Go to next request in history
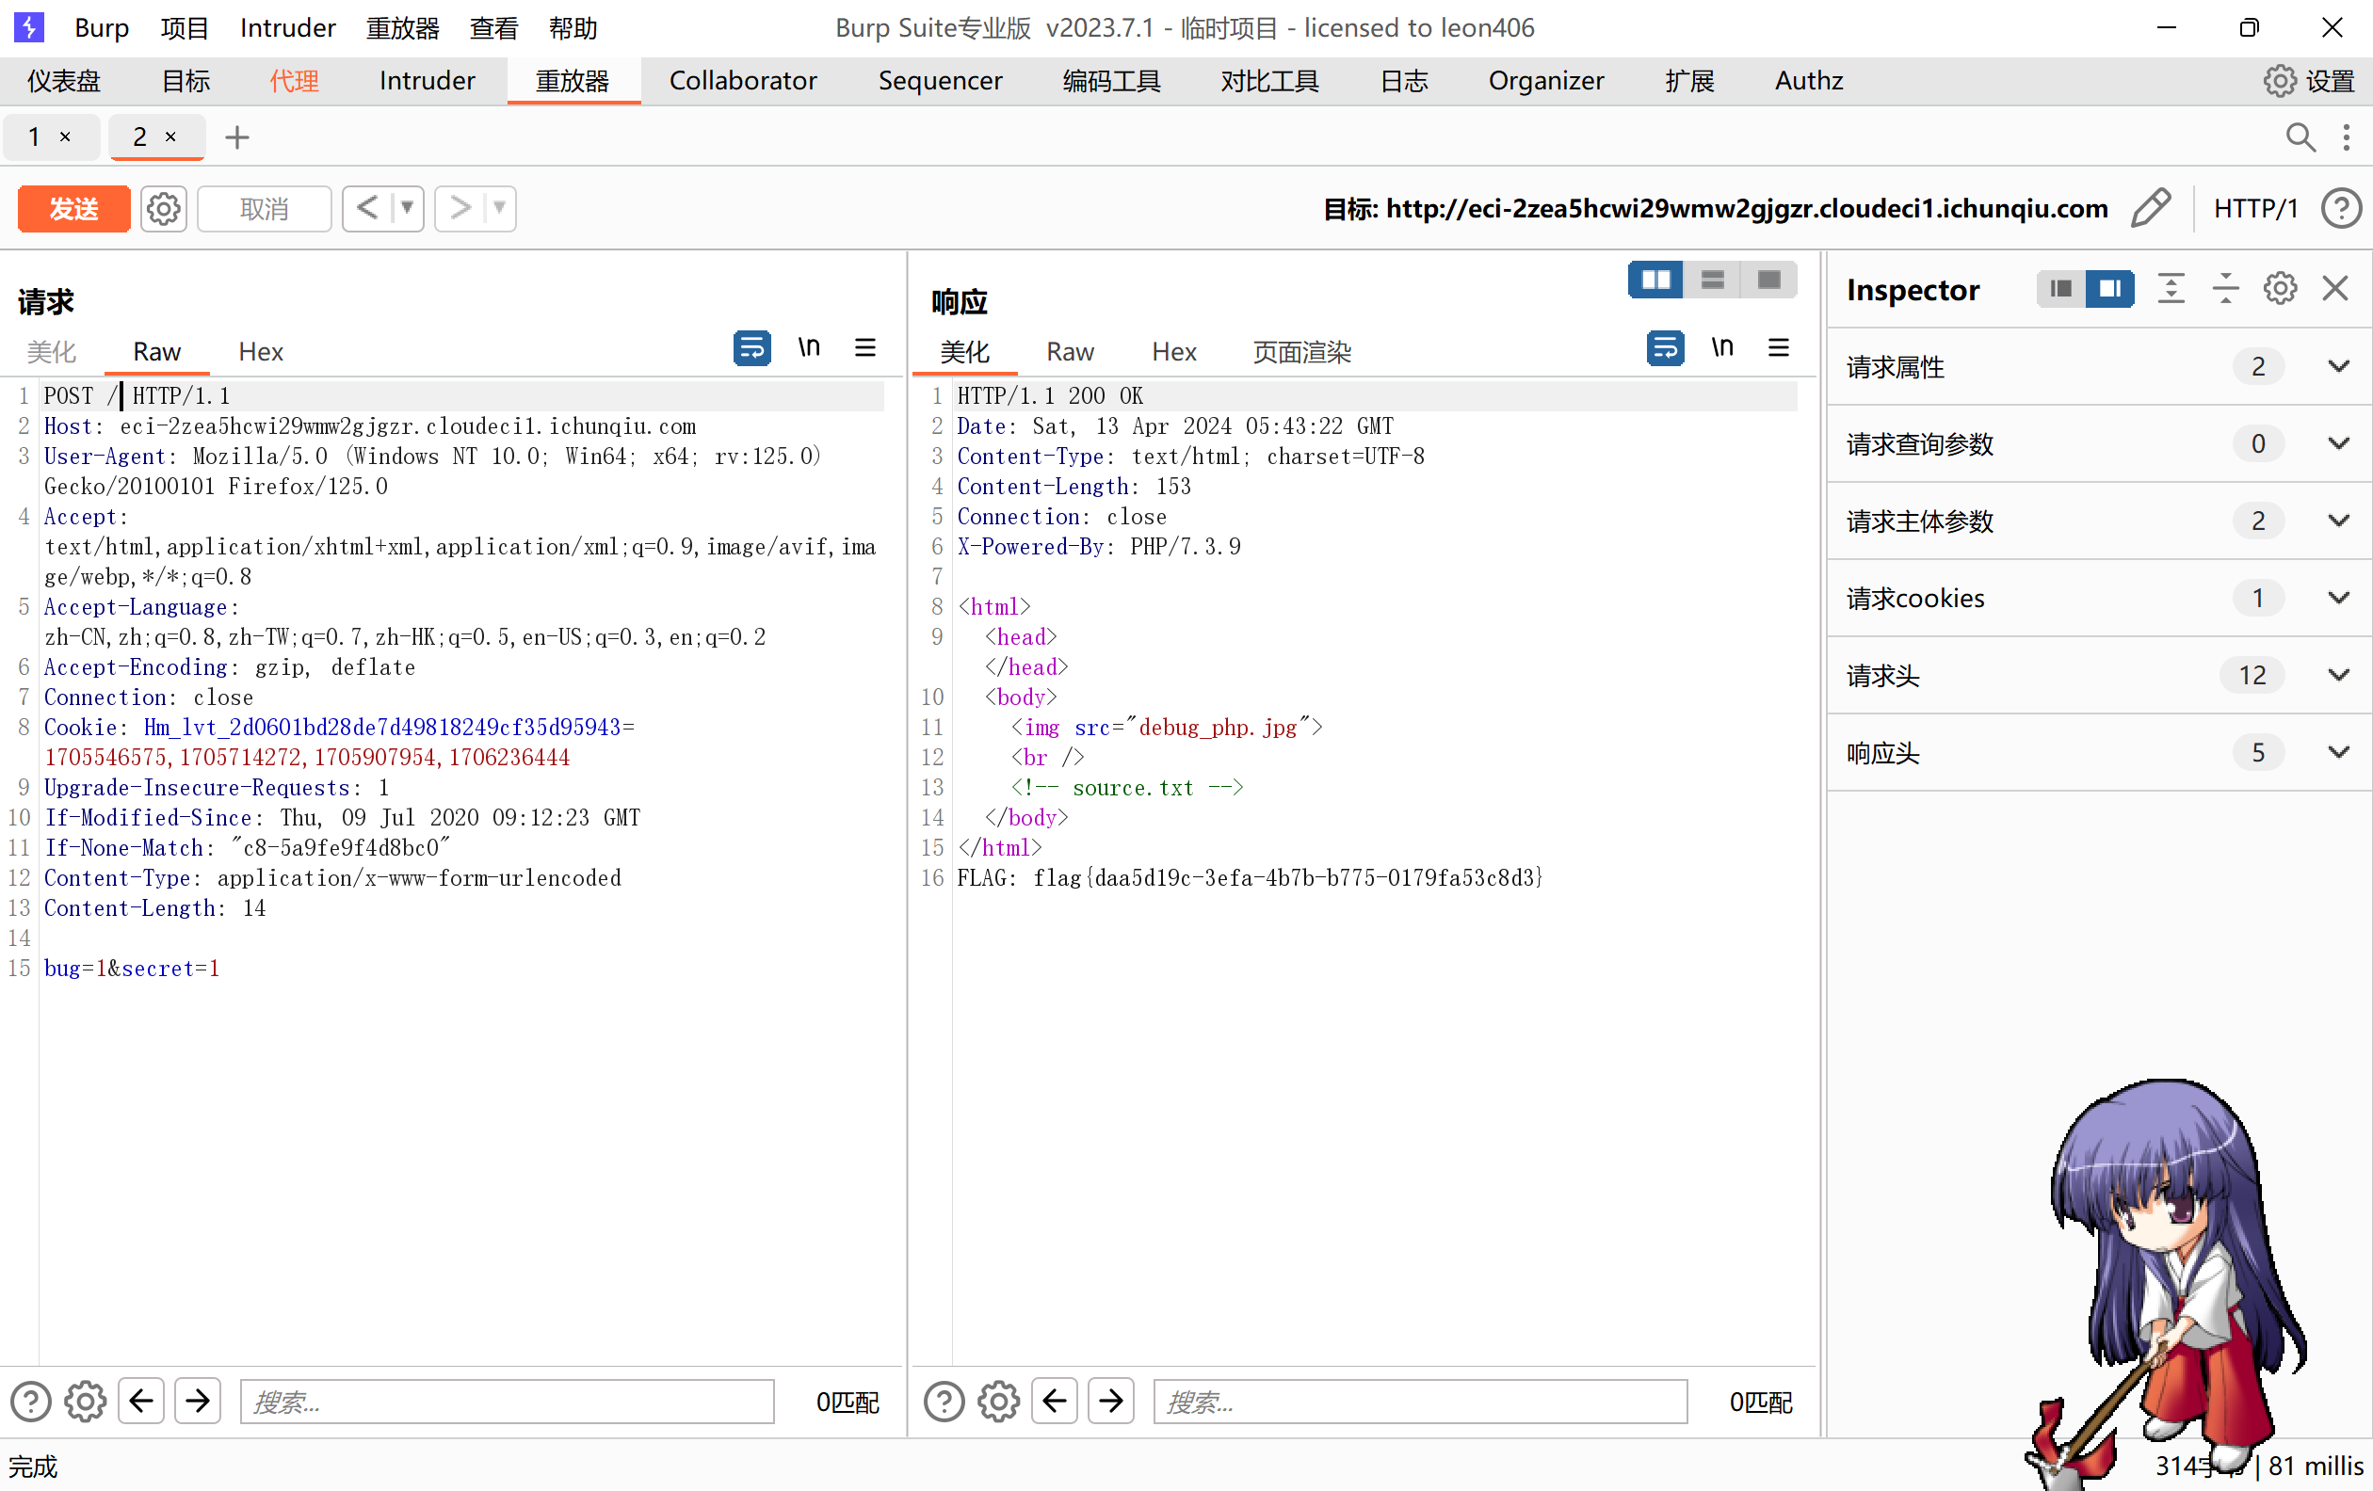The width and height of the screenshot is (2373, 1491). tap(460, 208)
